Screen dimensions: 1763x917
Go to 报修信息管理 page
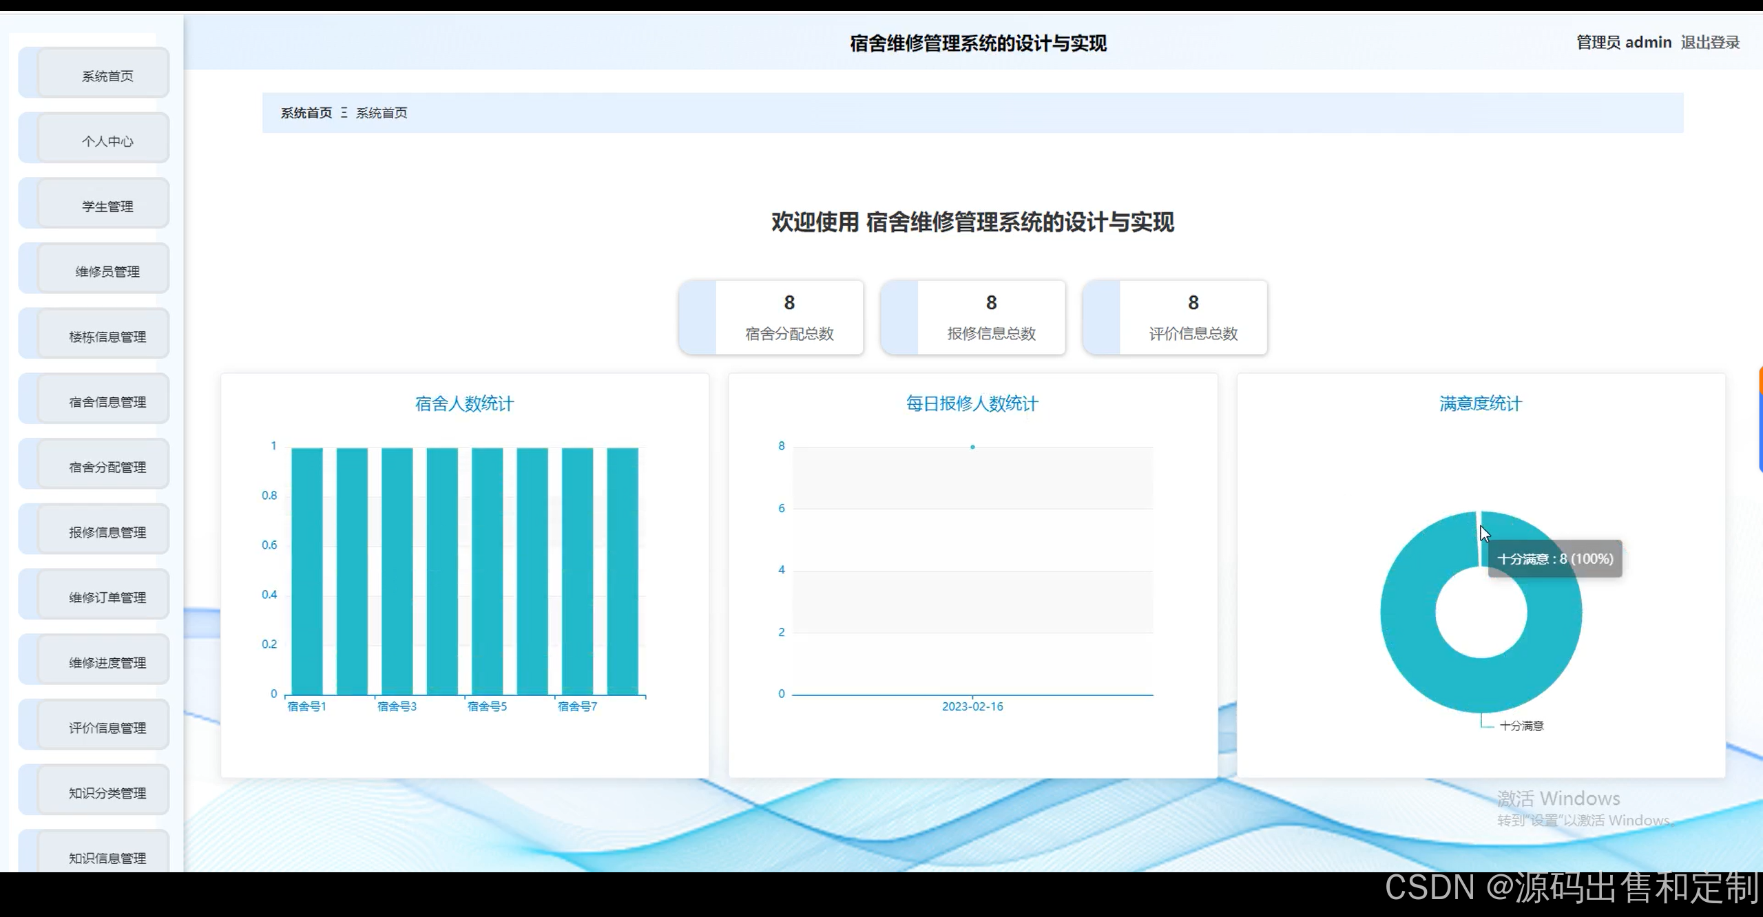coord(106,532)
